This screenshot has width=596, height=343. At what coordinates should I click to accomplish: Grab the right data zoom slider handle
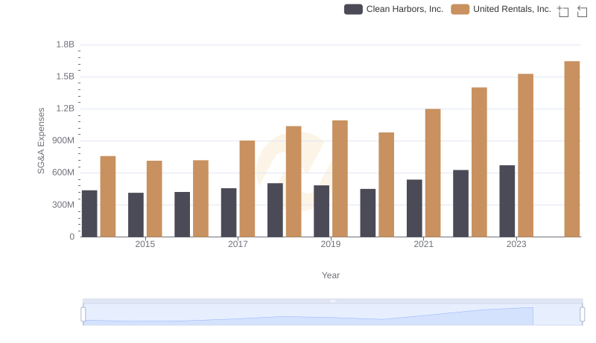click(583, 314)
